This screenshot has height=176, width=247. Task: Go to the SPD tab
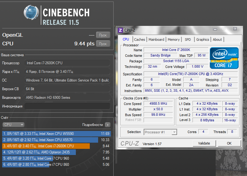(188, 40)
